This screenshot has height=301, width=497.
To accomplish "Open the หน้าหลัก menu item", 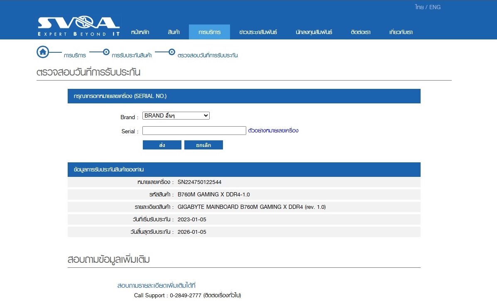I will point(140,32).
